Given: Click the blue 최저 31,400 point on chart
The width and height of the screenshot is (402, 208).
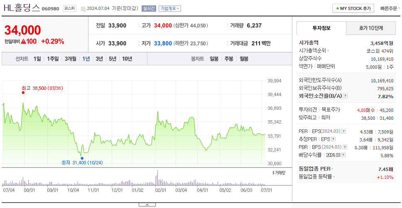Looking at the screenshot, I should pos(82,158).
